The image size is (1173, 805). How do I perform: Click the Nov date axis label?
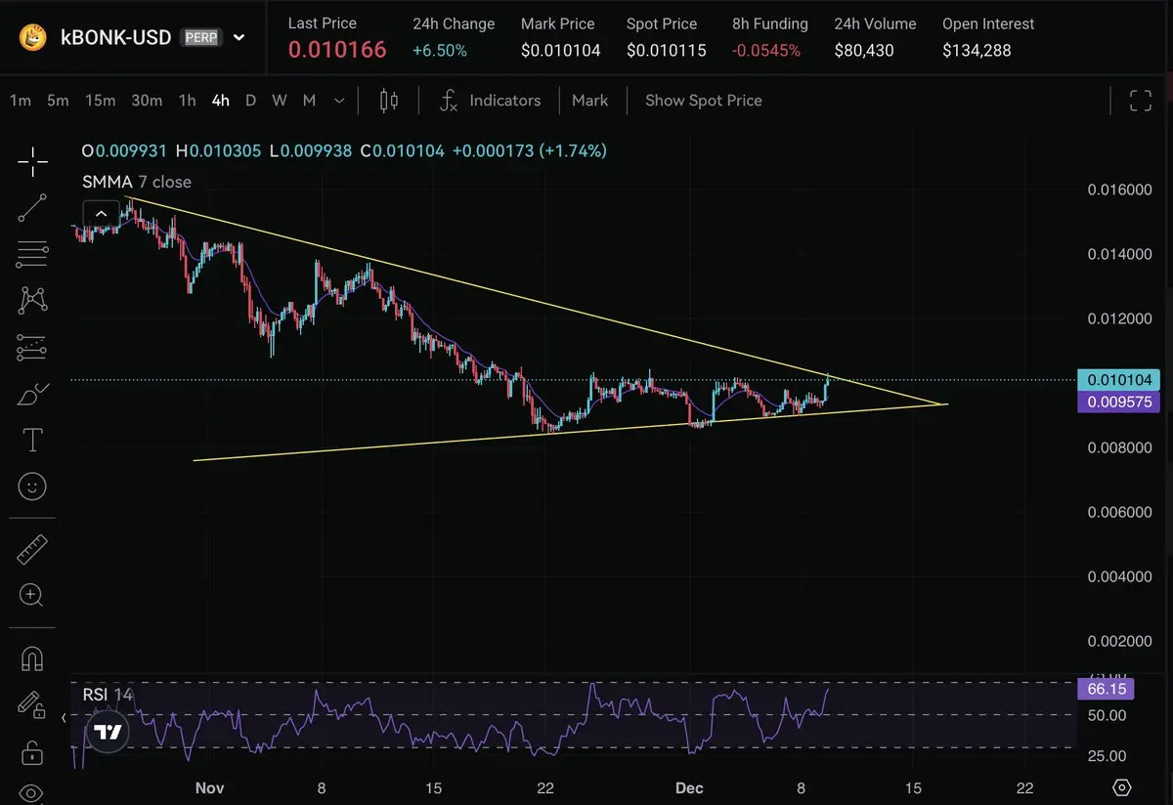(x=209, y=787)
